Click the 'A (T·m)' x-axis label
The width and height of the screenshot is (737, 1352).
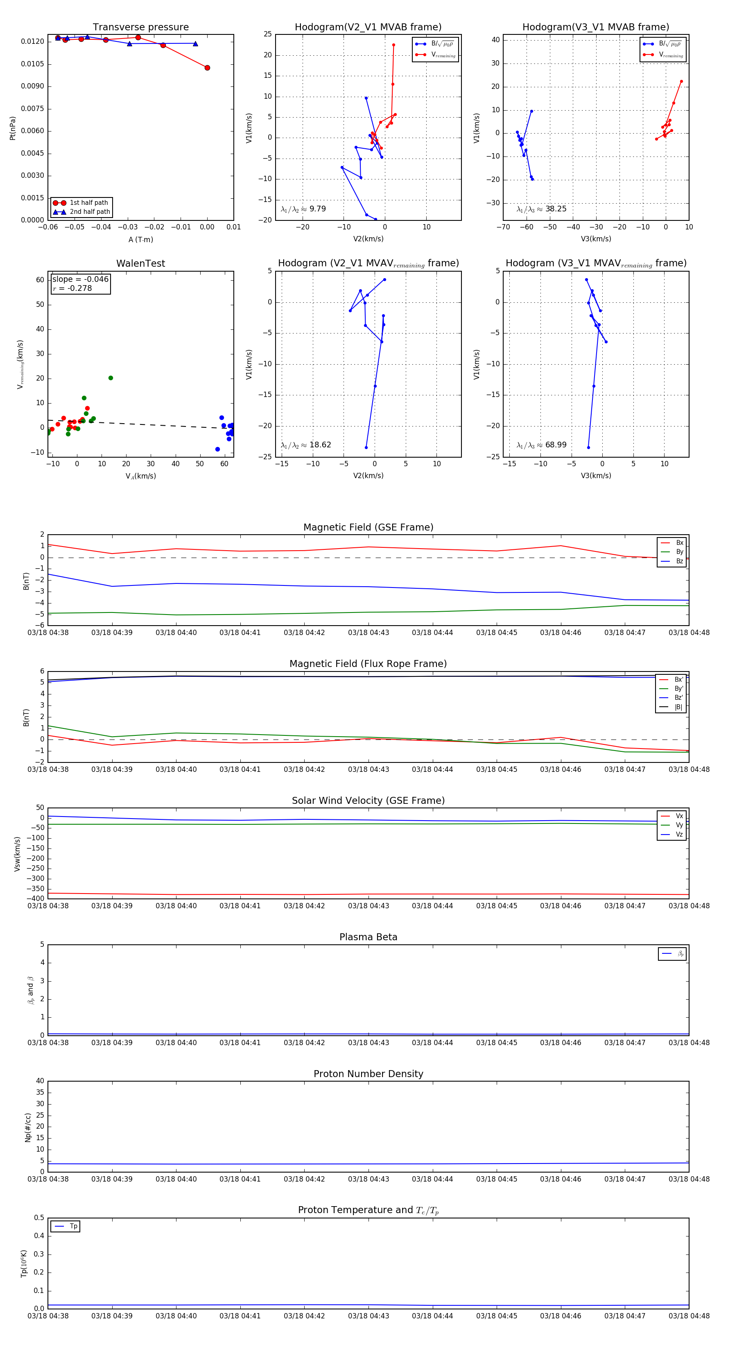pyautogui.click(x=140, y=239)
